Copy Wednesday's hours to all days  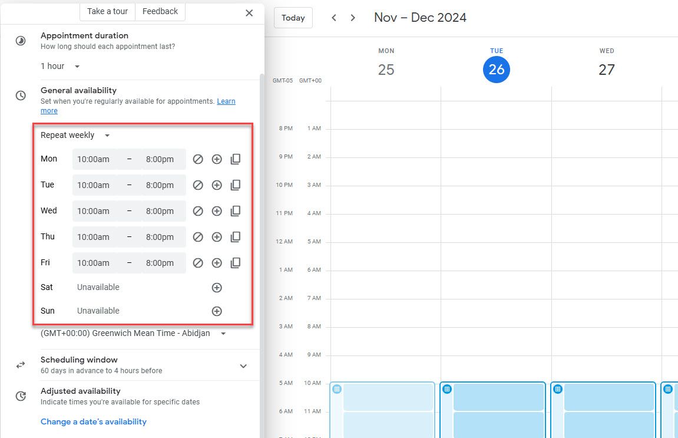pos(236,210)
